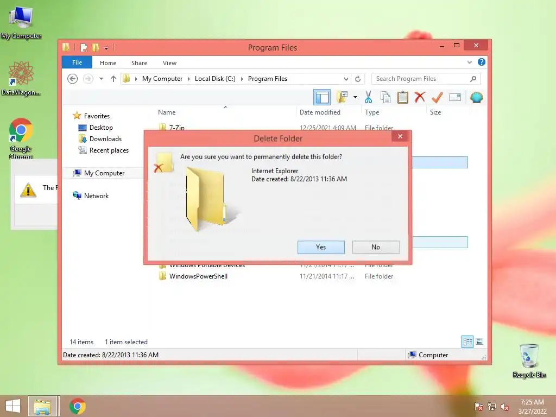Screen dimensions: 556x417
Task: Click the folder options checkmark icon
Action: 342,97
